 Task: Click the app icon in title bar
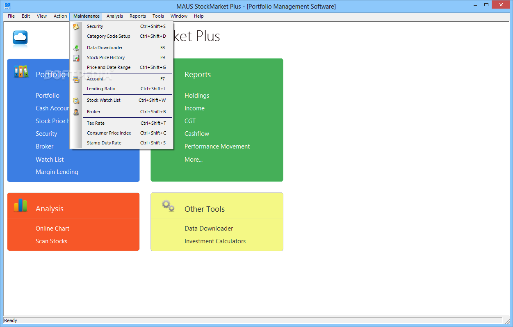pos(7,6)
